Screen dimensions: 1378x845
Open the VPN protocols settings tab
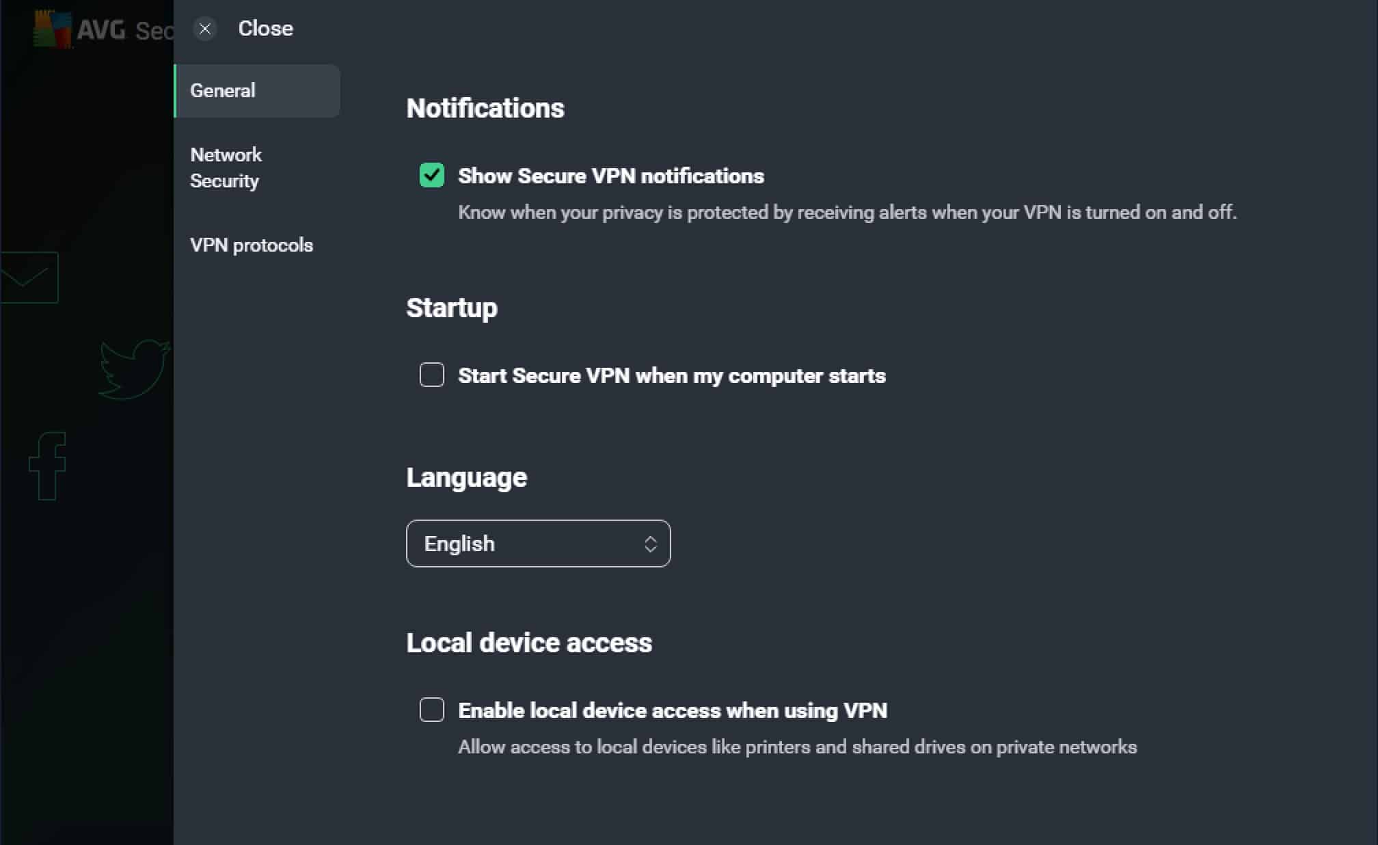[257, 245]
